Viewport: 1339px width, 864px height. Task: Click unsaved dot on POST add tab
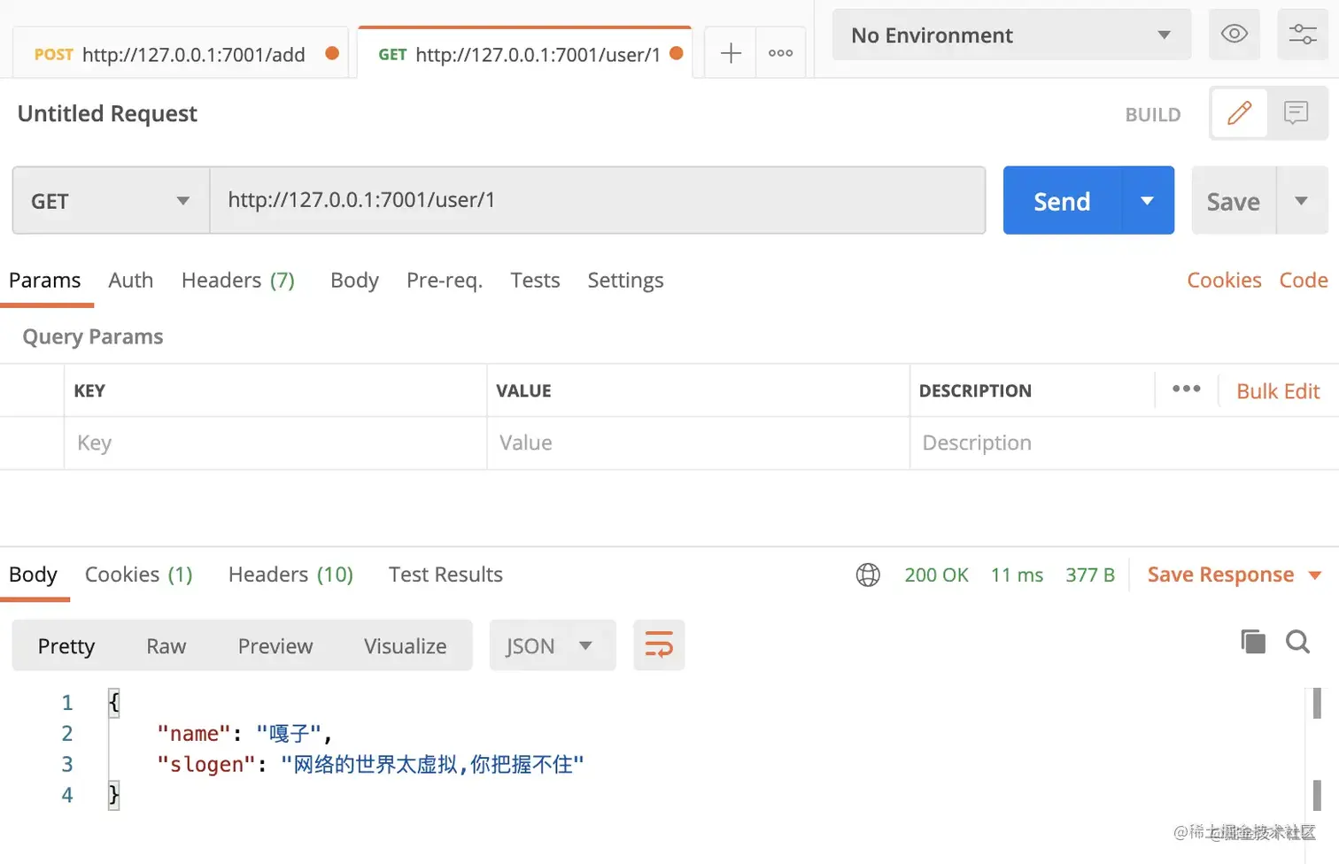[332, 53]
